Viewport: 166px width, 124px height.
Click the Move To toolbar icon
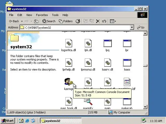tap(86, 21)
